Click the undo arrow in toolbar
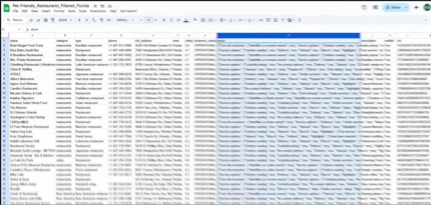This screenshot has height=205, width=431. point(31,20)
